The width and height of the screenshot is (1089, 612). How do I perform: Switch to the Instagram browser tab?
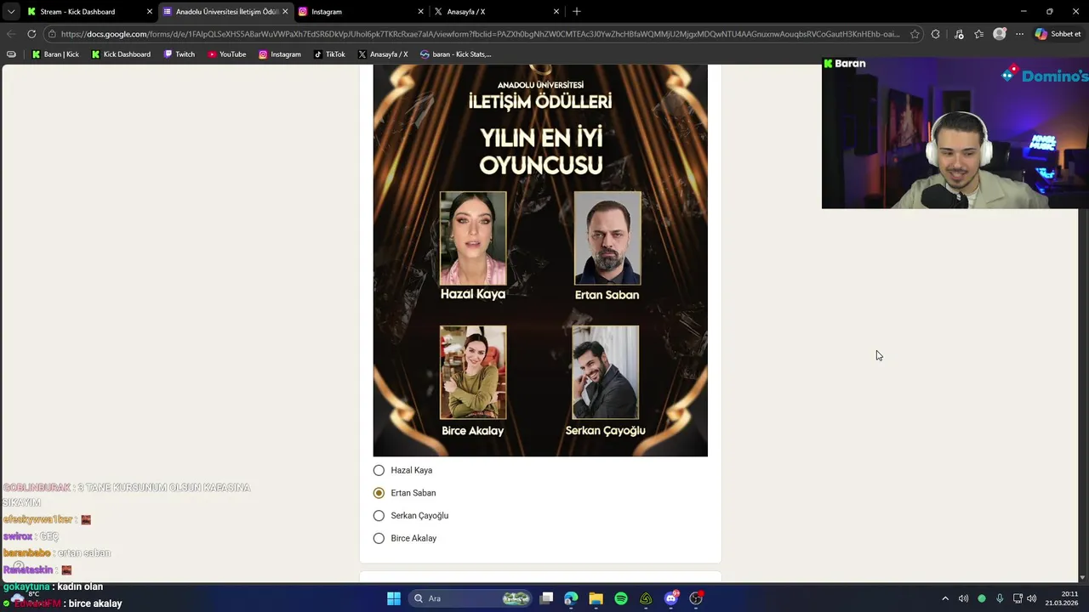[x=360, y=12]
